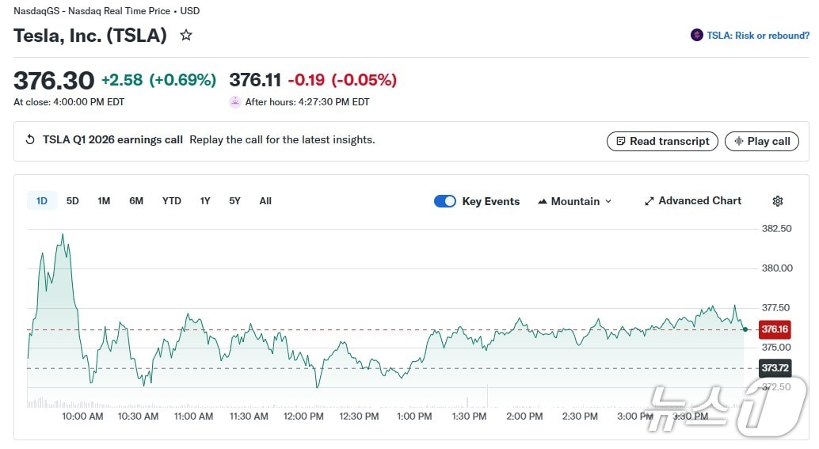Click the red 376.16 price marker on chart
This screenshot has height=449, width=819.
pos(774,329)
